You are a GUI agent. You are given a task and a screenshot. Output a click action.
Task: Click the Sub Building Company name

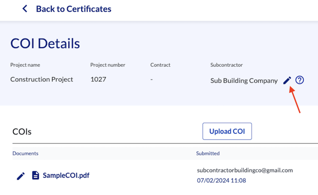tap(244, 80)
